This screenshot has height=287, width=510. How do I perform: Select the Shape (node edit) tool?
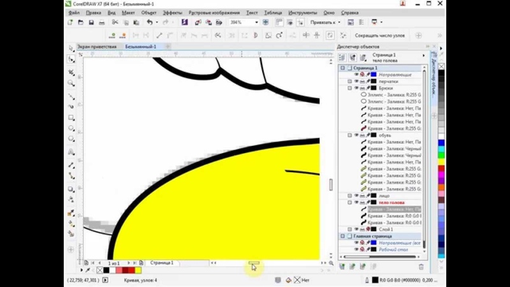click(x=71, y=59)
